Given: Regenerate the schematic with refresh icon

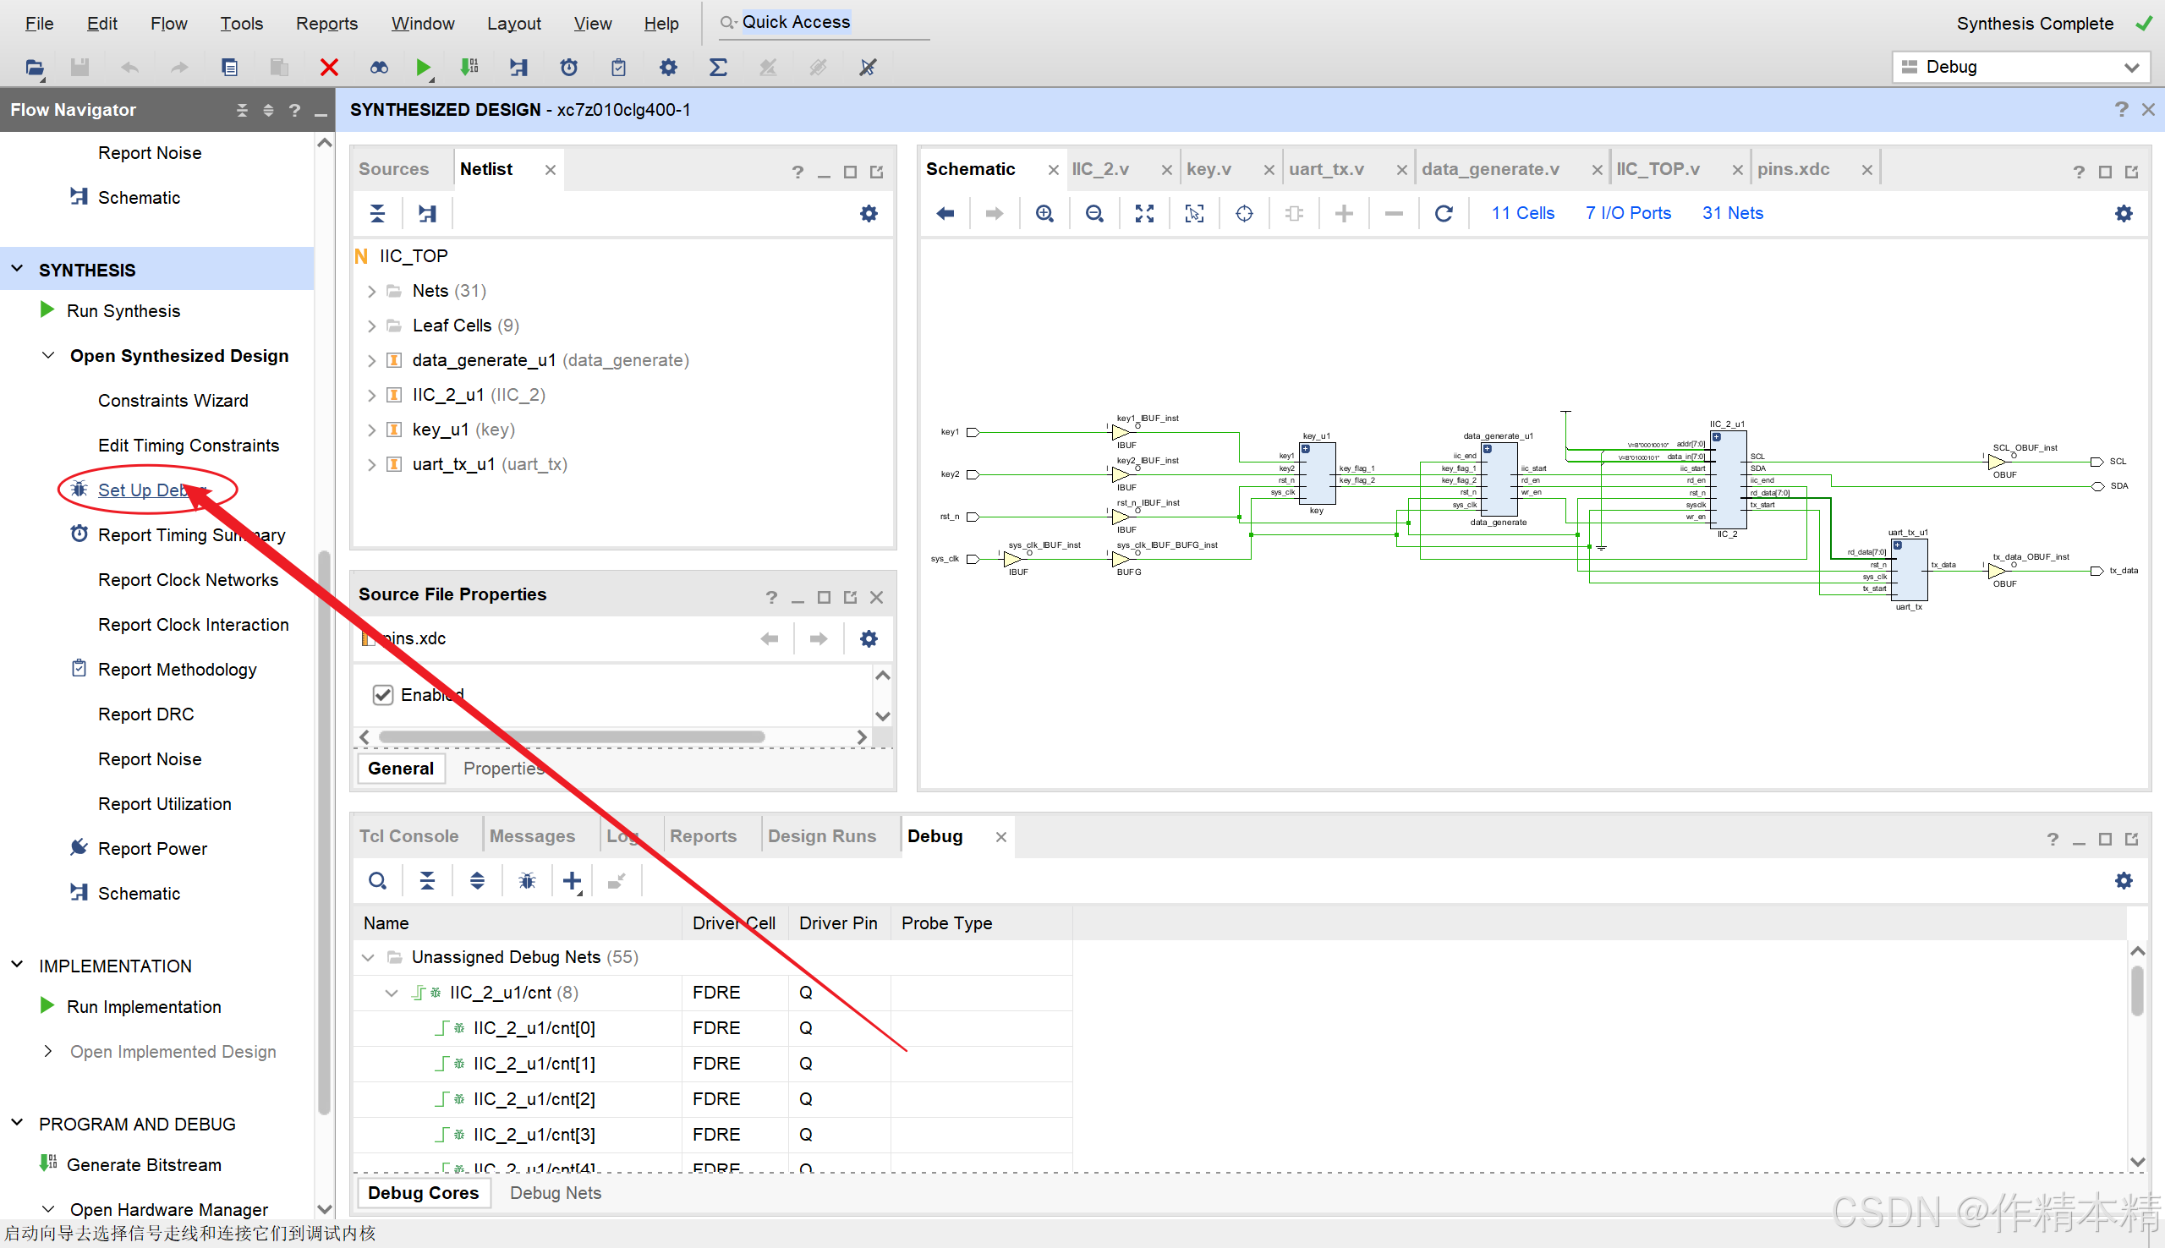Looking at the screenshot, I should coord(1444,213).
